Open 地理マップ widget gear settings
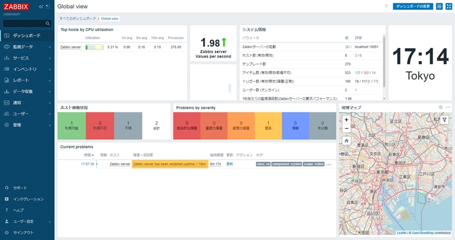This screenshot has width=455, height=240. (440, 107)
